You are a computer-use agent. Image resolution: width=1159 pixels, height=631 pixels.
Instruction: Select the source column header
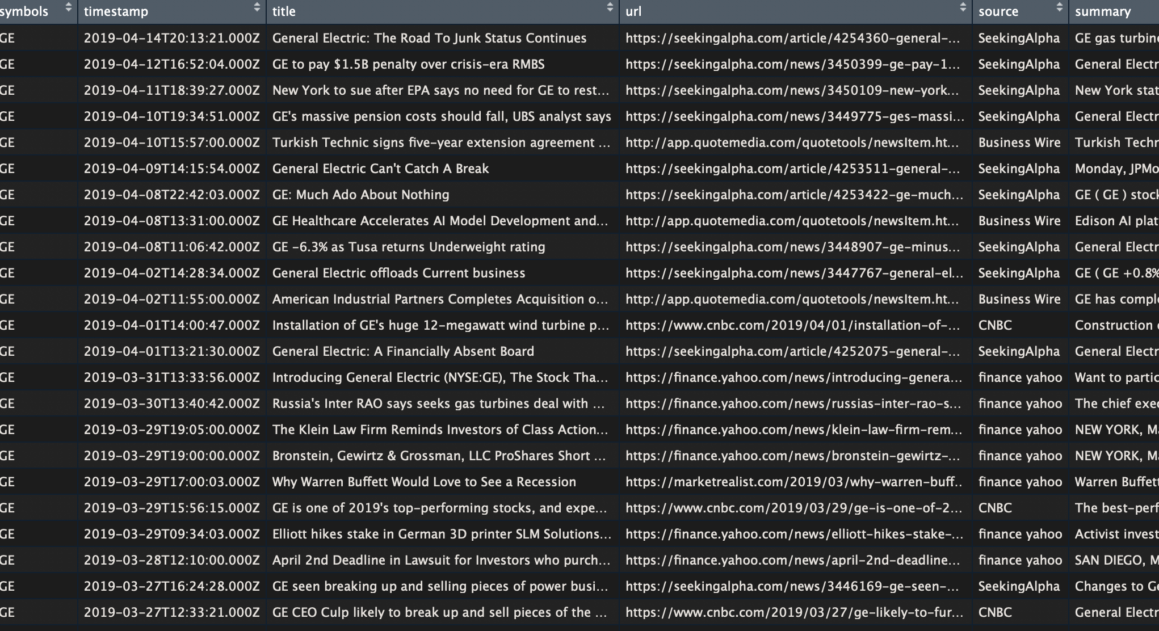[1021, 11]
